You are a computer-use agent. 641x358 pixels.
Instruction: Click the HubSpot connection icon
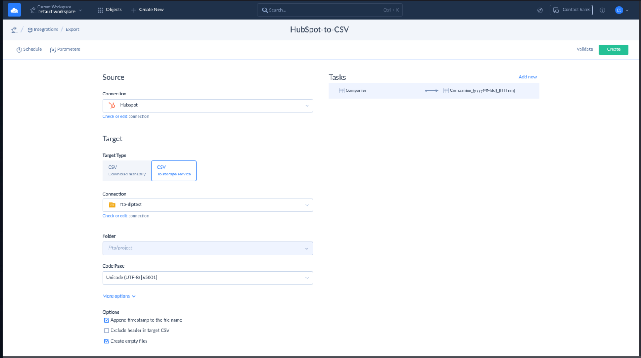pyautogui.click(x=111, y=105)
